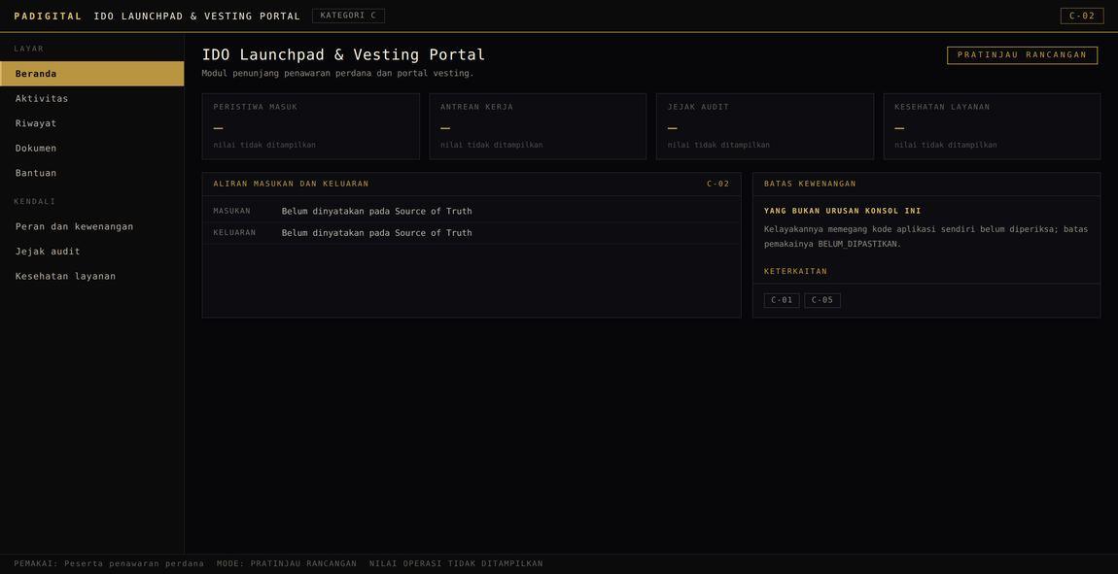Select Jejak audit in sidebar
This screenshot has width=1118, height=574.
pos(92,252)
